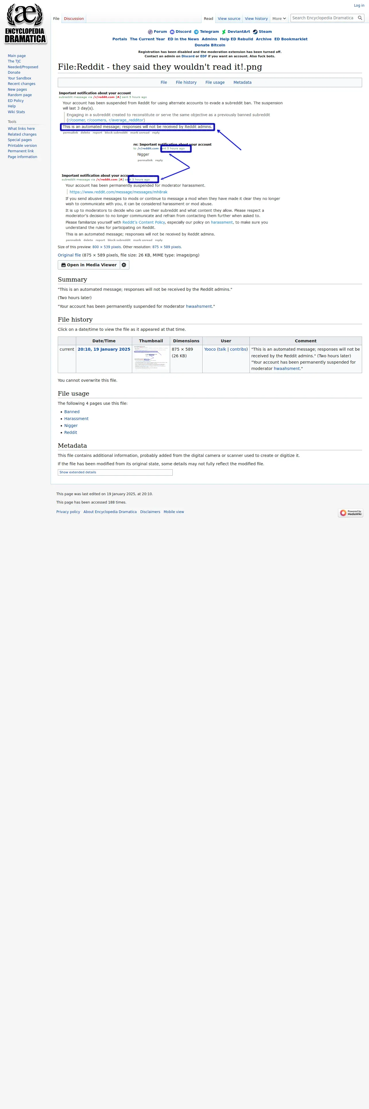Open ED in the News link
This screenshot has height=1109, width=369.
[x=183, y=39]
